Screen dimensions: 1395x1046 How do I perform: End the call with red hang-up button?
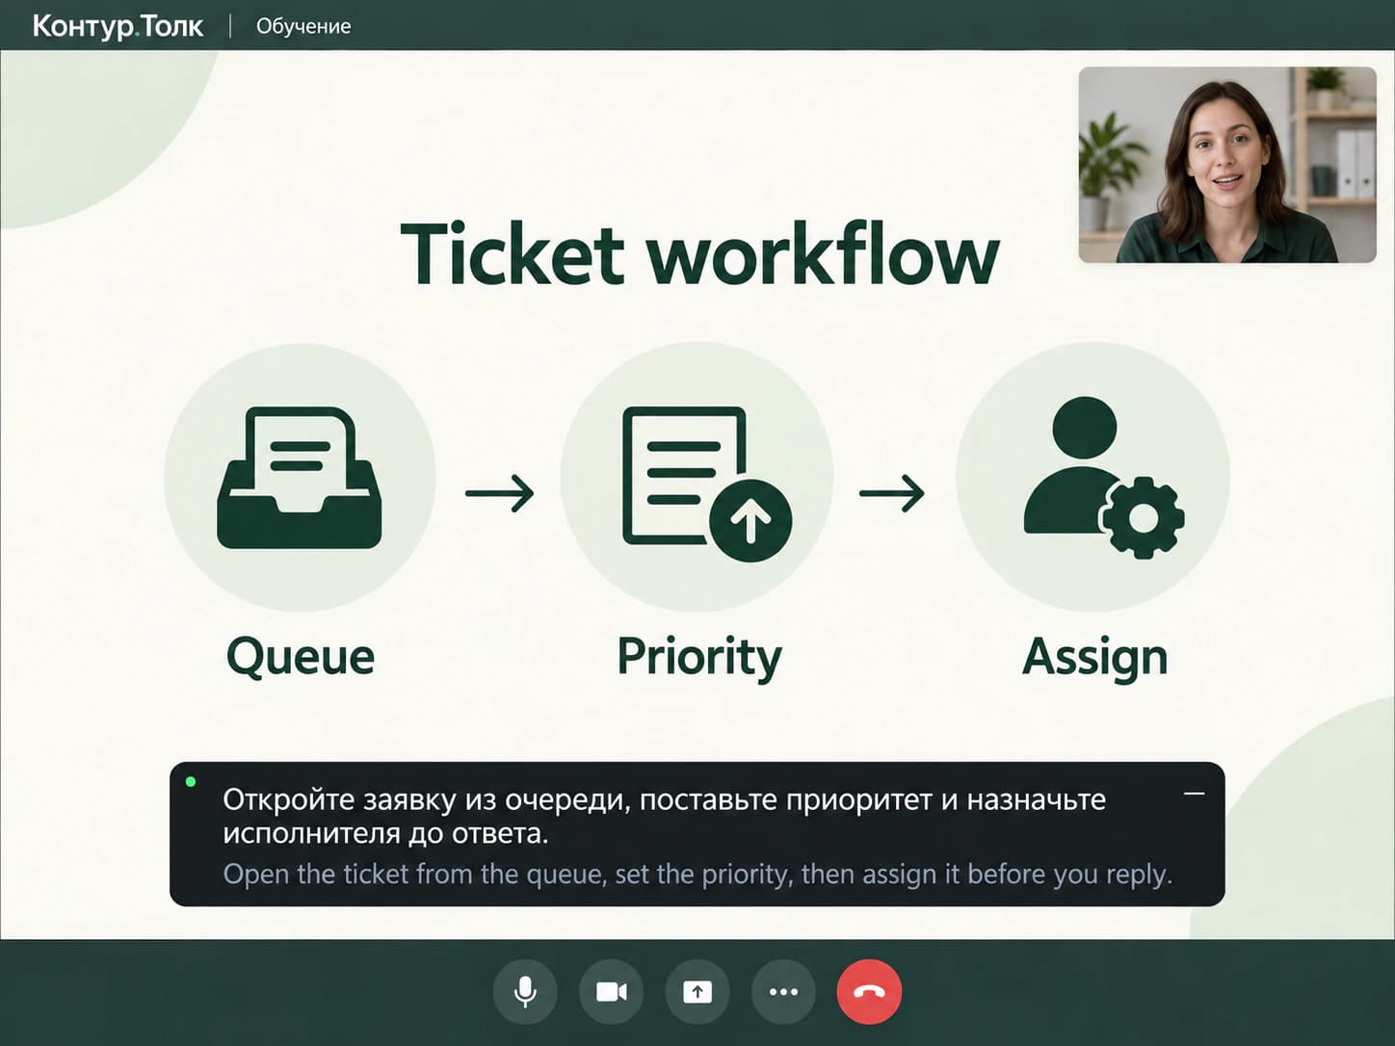(869, 991)
